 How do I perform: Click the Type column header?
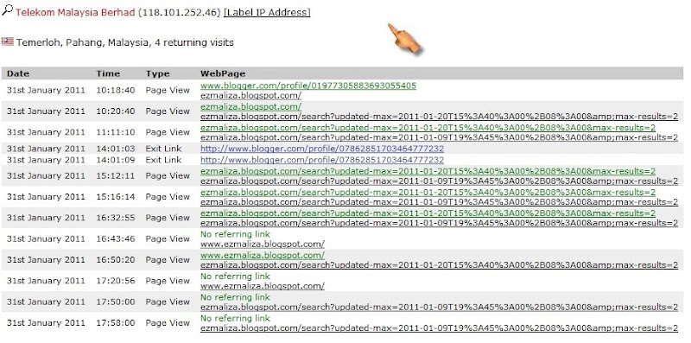[157, 73]
